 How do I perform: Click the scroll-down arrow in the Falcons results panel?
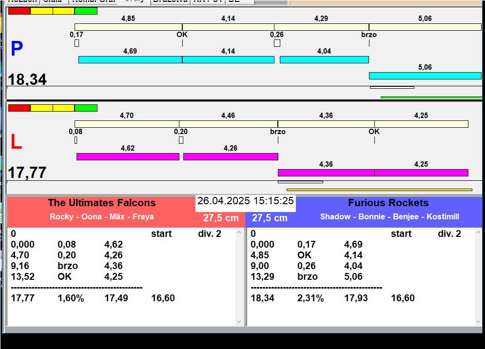click(239, 322)
